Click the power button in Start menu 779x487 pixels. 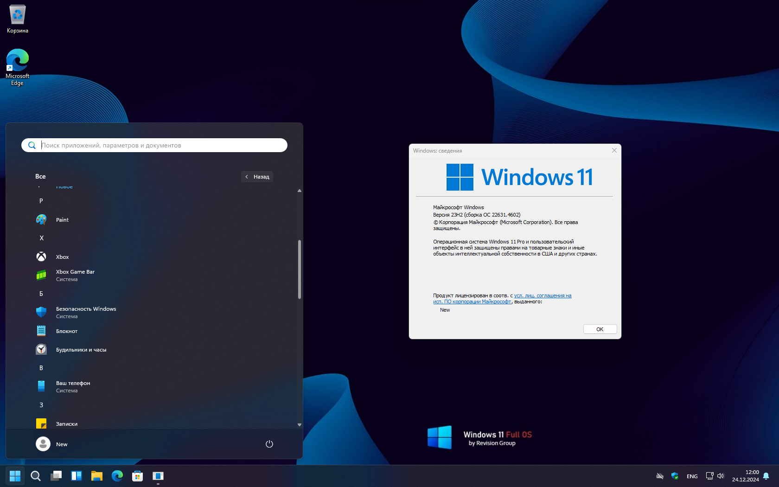(x=269, y=444)
